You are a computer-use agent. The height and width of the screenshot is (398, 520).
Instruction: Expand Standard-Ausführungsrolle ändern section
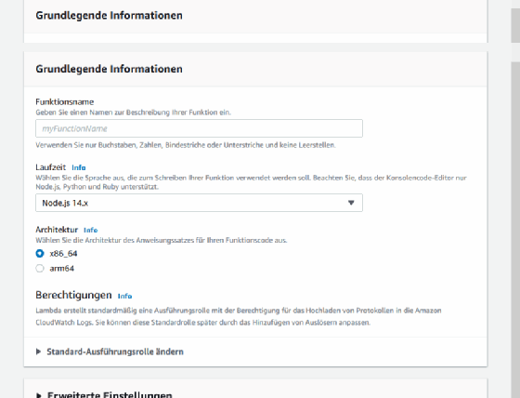click(x=110, y=352)
